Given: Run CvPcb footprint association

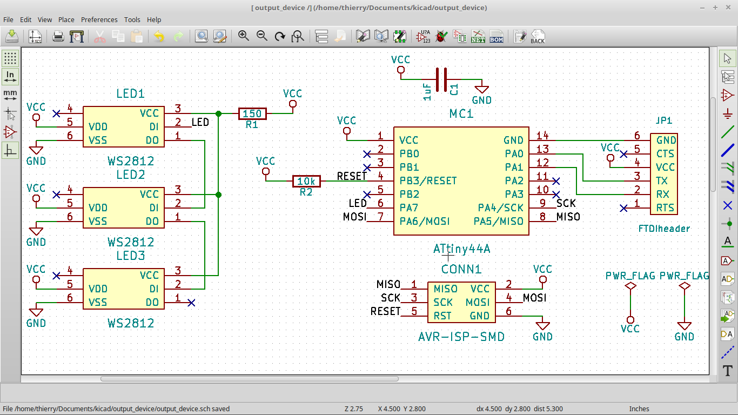Looking at the screenshot, I should (460, 36).
